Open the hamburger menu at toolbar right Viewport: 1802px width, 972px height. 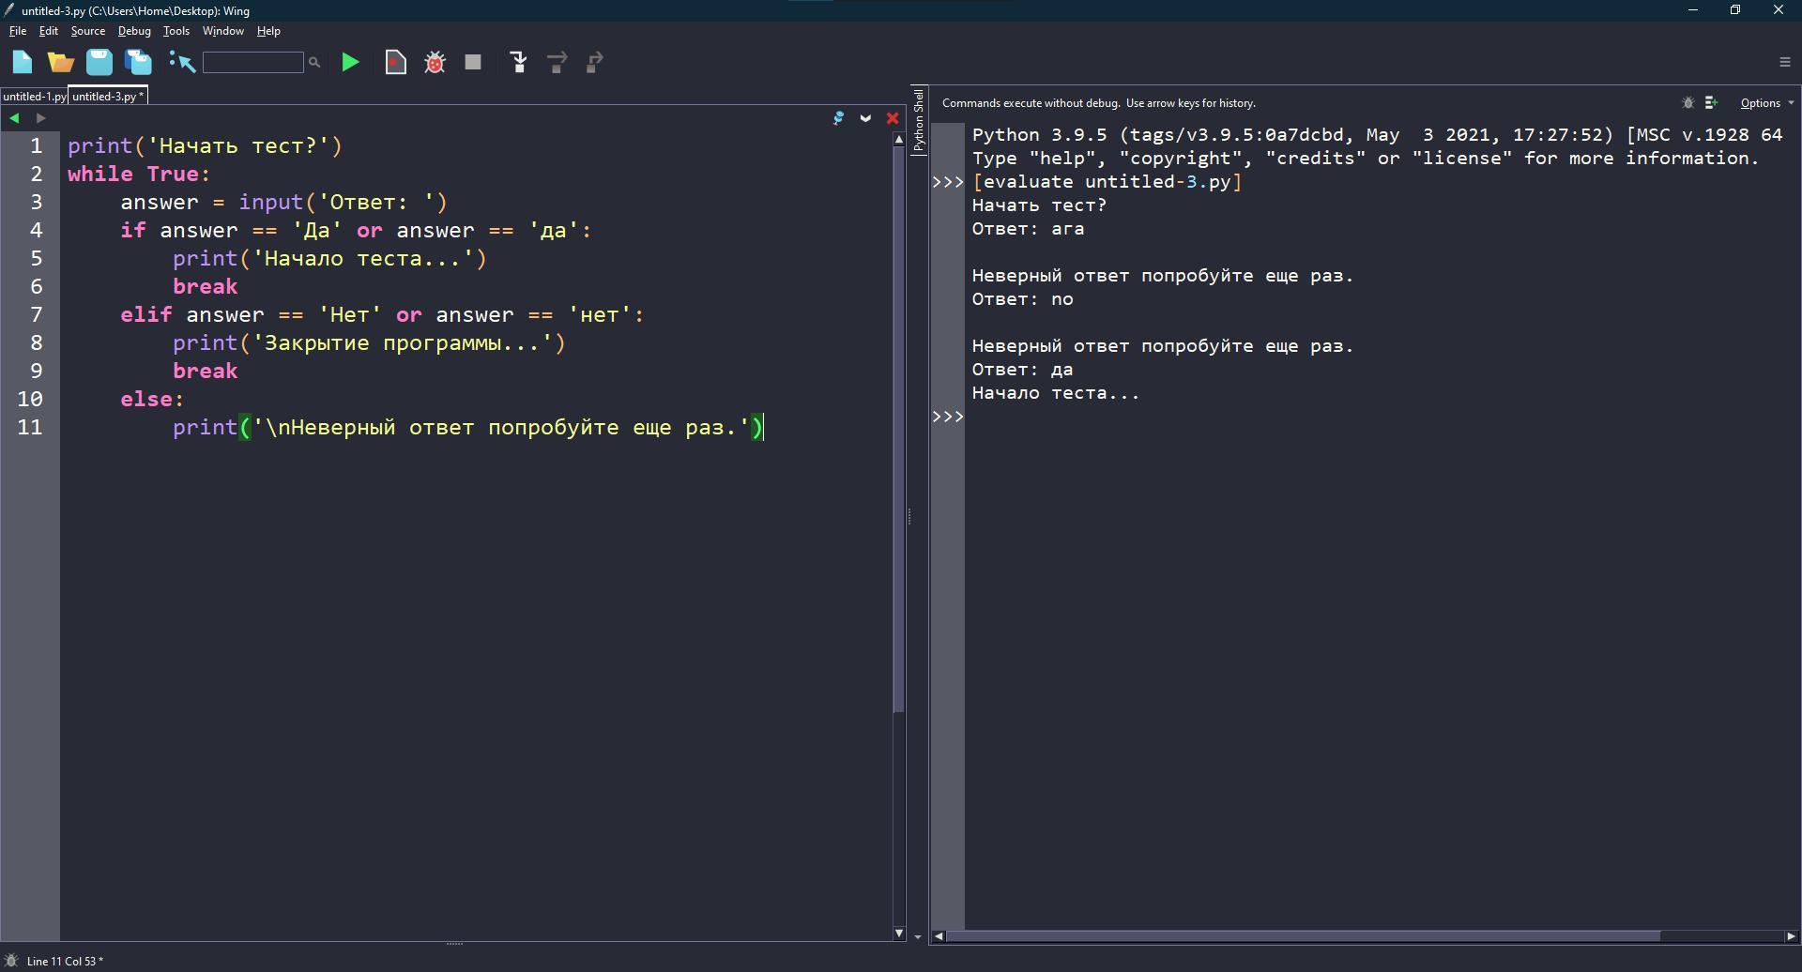[1784, 62]
